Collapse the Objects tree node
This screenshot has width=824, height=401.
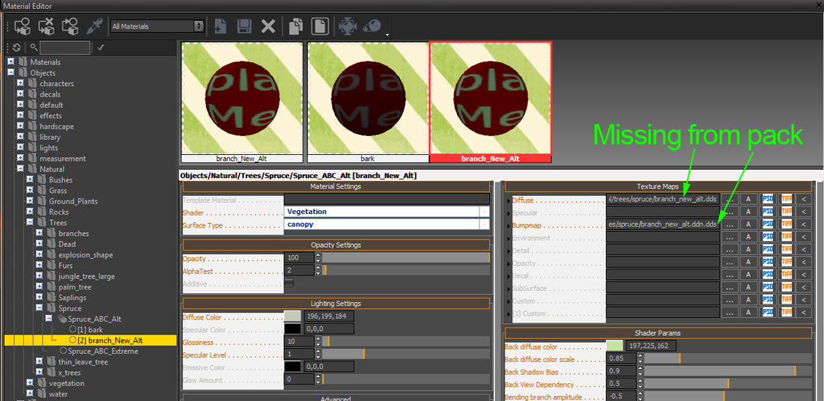coord(11,73)
